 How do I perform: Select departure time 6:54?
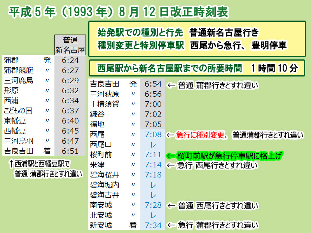(153, 84)
